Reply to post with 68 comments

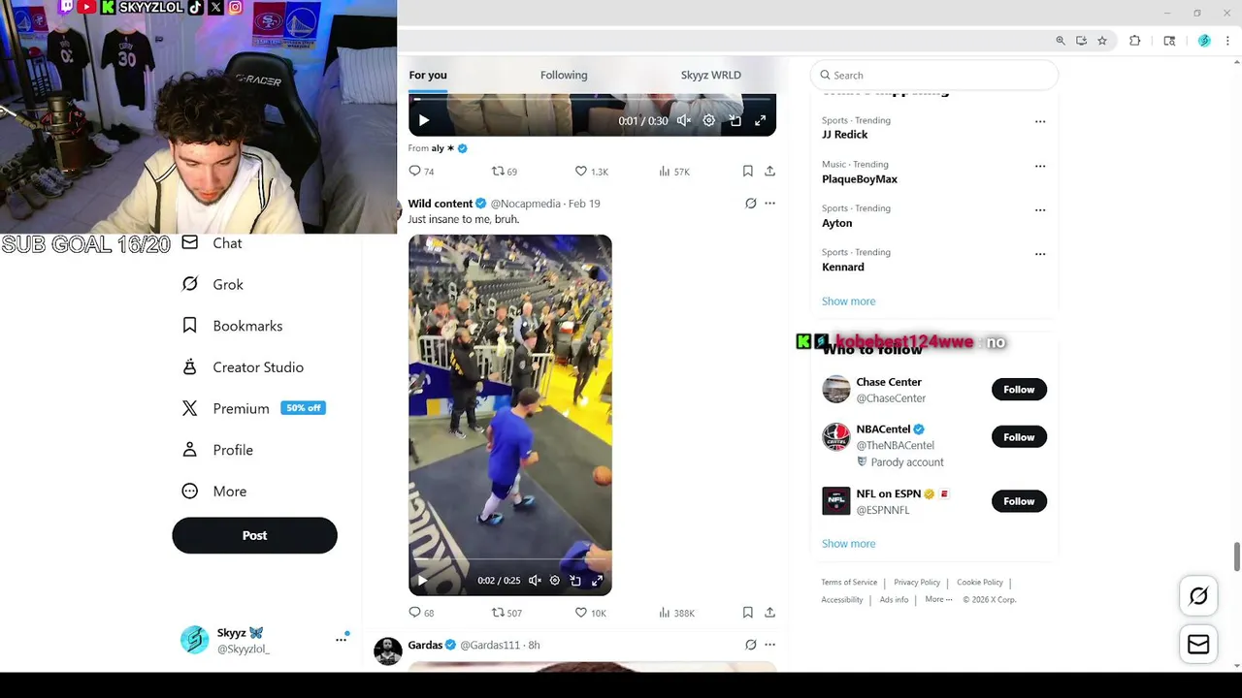(x=421, y=613)
